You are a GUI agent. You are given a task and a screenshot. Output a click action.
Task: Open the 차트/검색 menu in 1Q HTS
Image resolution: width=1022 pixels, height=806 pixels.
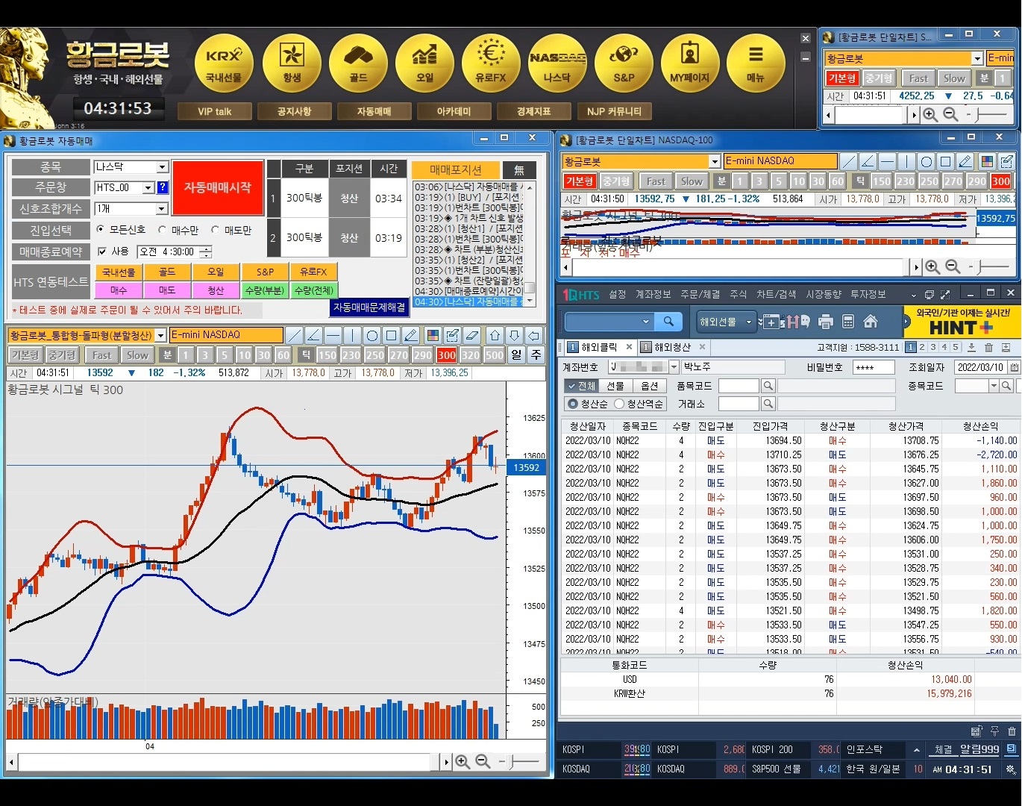pyautogui.click(x=776, y=295)
